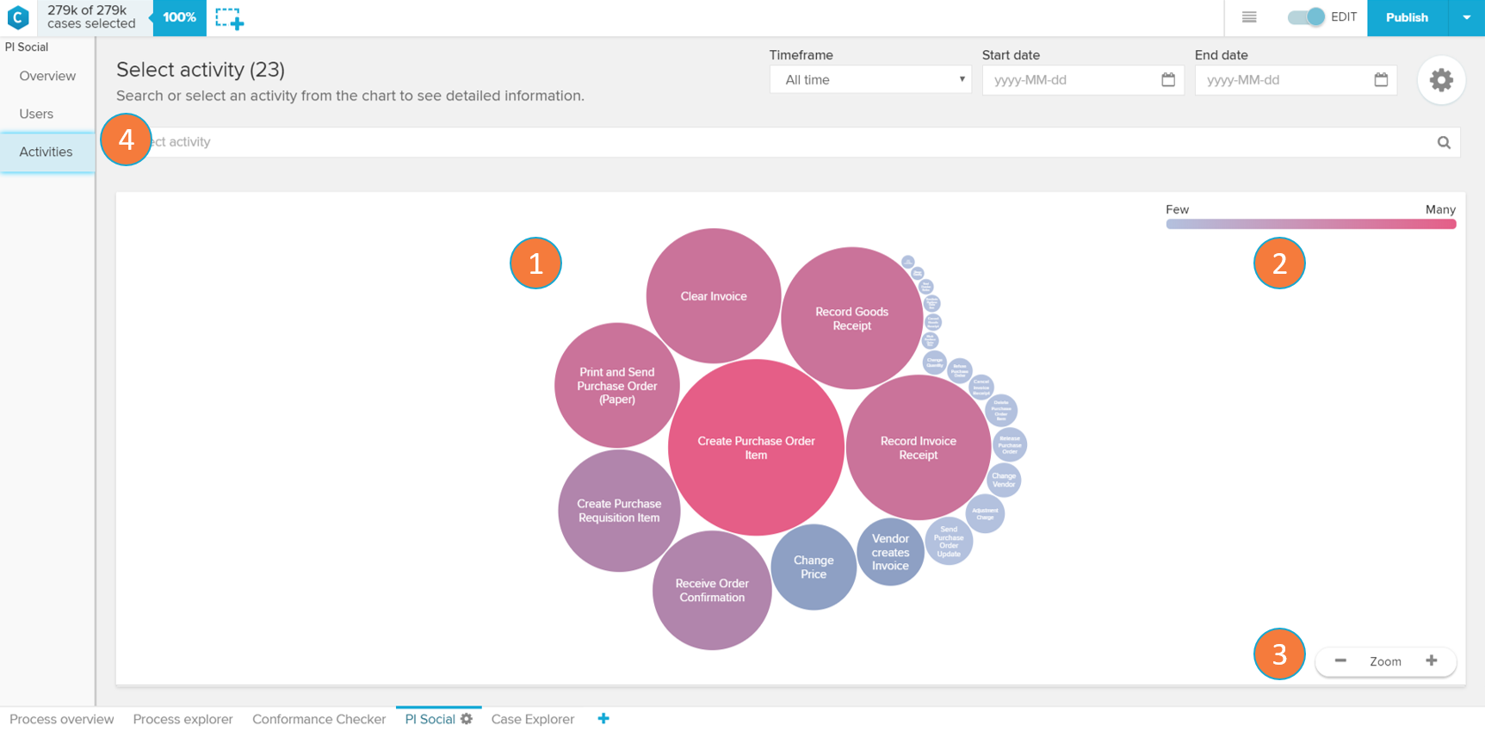Expand the Publish dropdown arrow
The width and height of the screenshot is (1485, 731).
pos(1467,17)
